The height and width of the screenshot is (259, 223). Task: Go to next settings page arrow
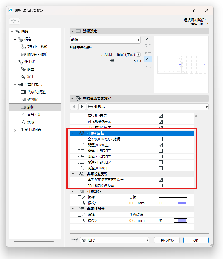82,107
